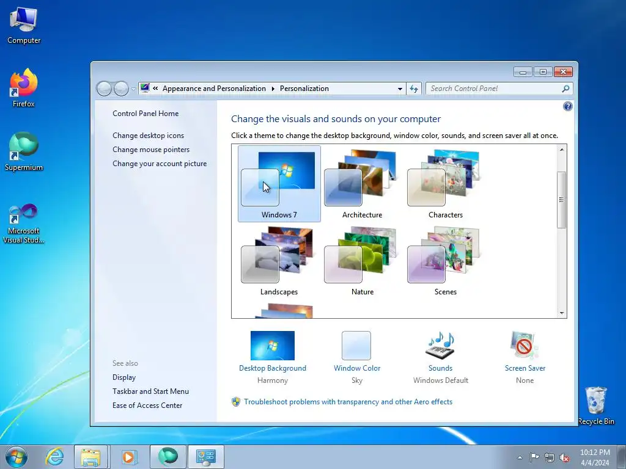The height and width of the screenshot is (469, 626).
Task: Click the taskbar clock showing 10:12 PM
Action: (x=595, y=457)
